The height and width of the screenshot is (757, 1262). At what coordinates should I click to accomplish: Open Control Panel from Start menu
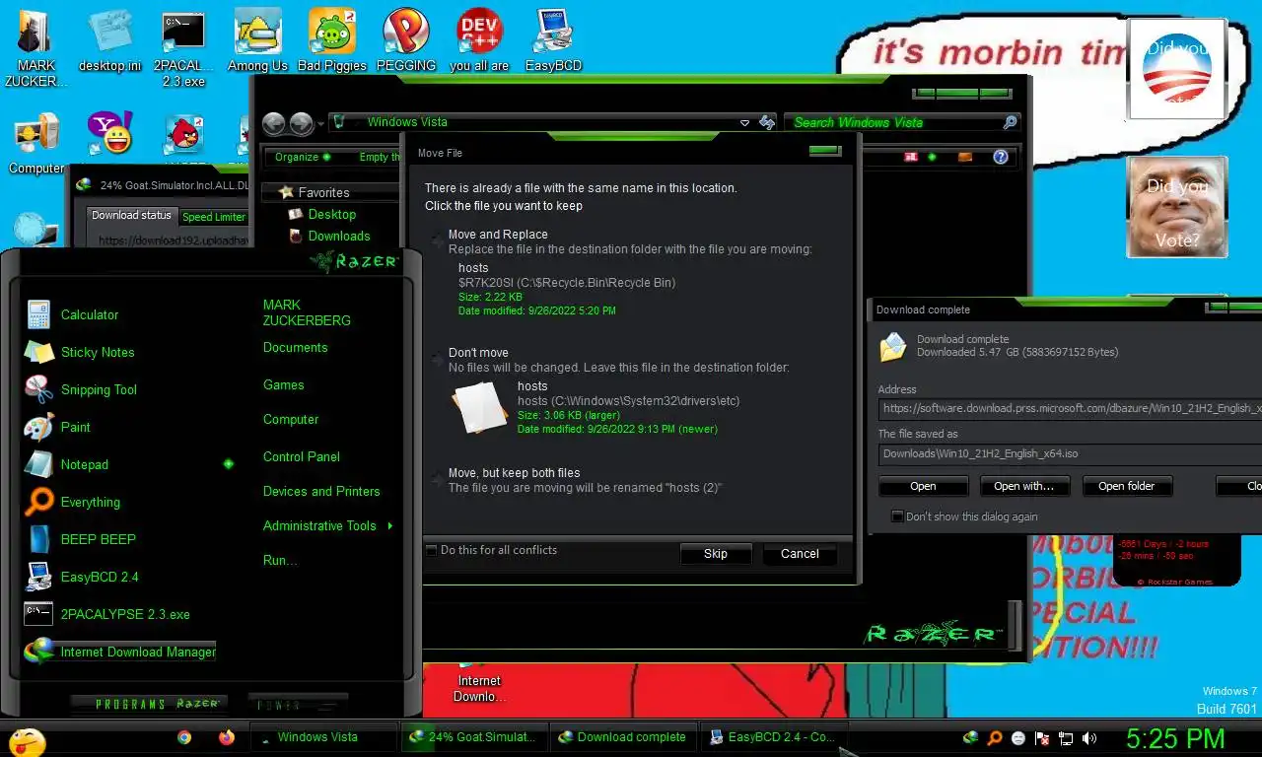[x=302, y=456]
